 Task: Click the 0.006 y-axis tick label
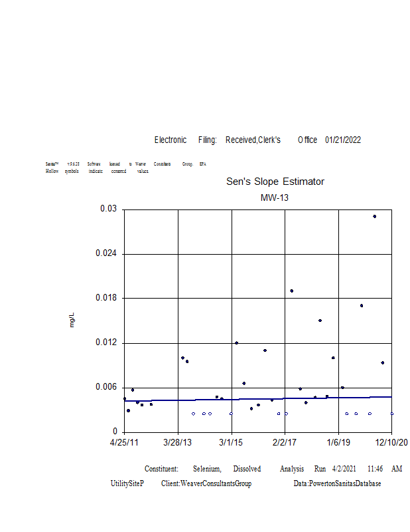tap(106, 387)
